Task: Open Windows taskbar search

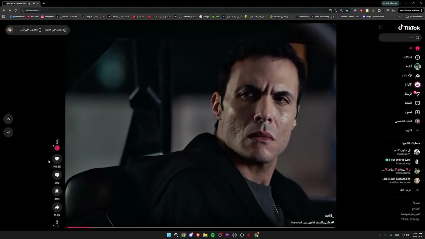Action: click(176, 235)
